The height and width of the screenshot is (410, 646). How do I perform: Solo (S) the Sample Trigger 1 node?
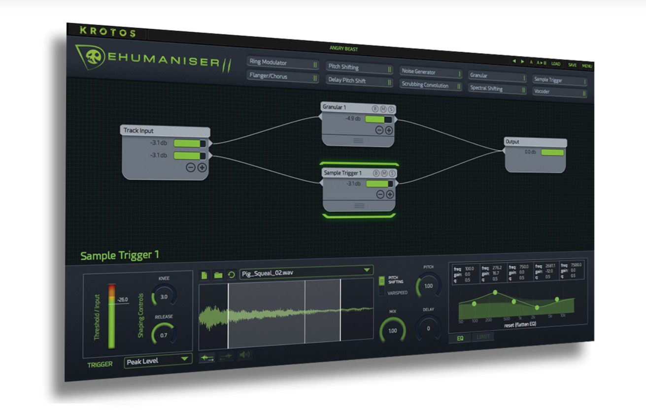pos(392,173)
